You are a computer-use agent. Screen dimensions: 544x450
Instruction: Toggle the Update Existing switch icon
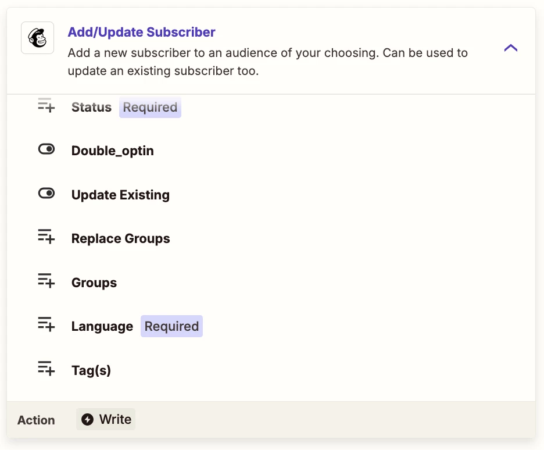point(46,193)
